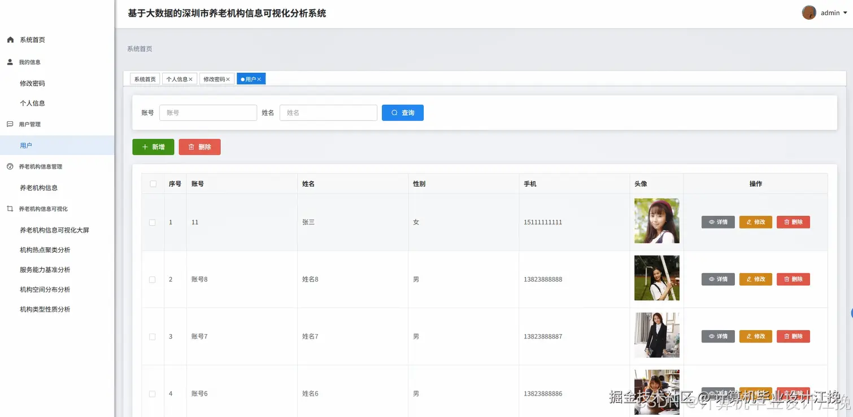Click the 姓名 search input field
Viewport: 853px width, 417px height.
(328, 113)
